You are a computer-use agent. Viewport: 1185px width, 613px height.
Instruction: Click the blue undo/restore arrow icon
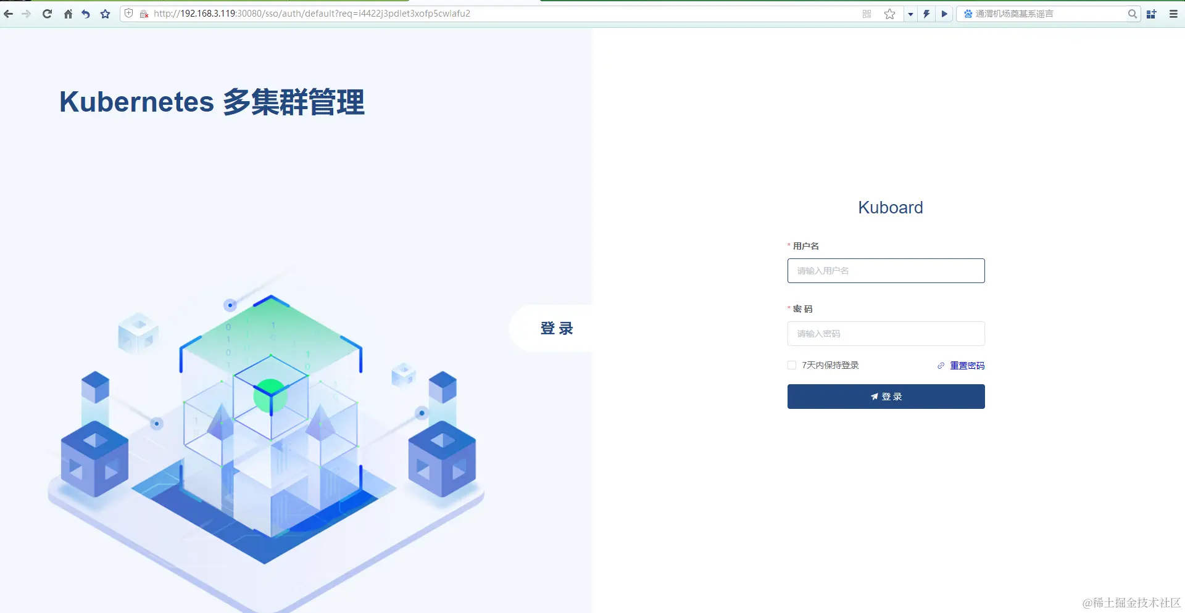click(x=86, y=14)
